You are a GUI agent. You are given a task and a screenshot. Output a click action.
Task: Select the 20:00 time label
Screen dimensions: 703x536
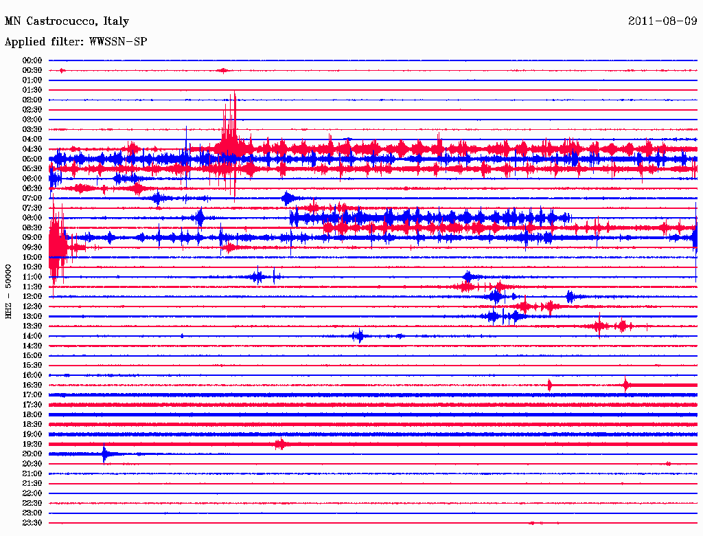coord(32,454)
